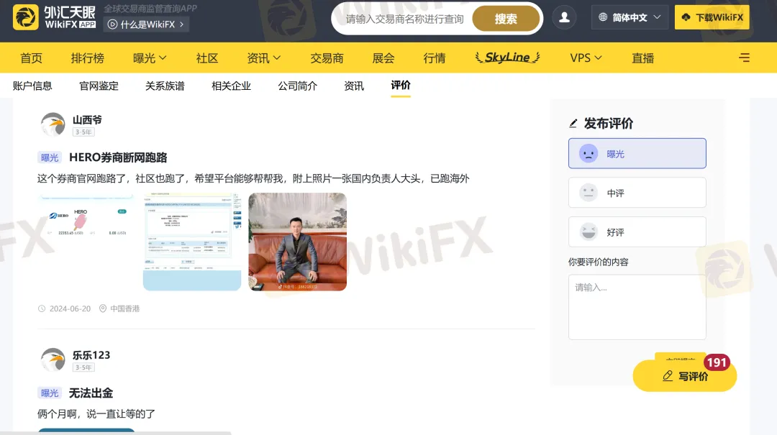Image resolution: width=777 pixels, height=435 pixels.
Task: Expand the 曝光 navigation dropdown
Action: (x=150, y=58)
